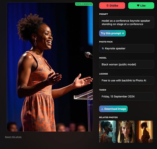The width and height of the screenshot is (157, 149).
Task: Click the Dislike button
Action: click(112, 5)
